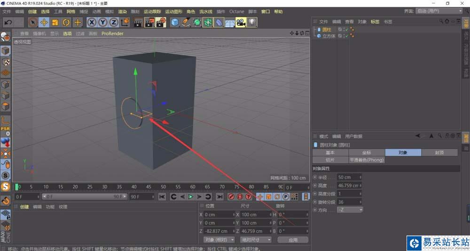Open the 运动图形 menu
Viewport: 470px width, 251px height.
click(173, 11)
